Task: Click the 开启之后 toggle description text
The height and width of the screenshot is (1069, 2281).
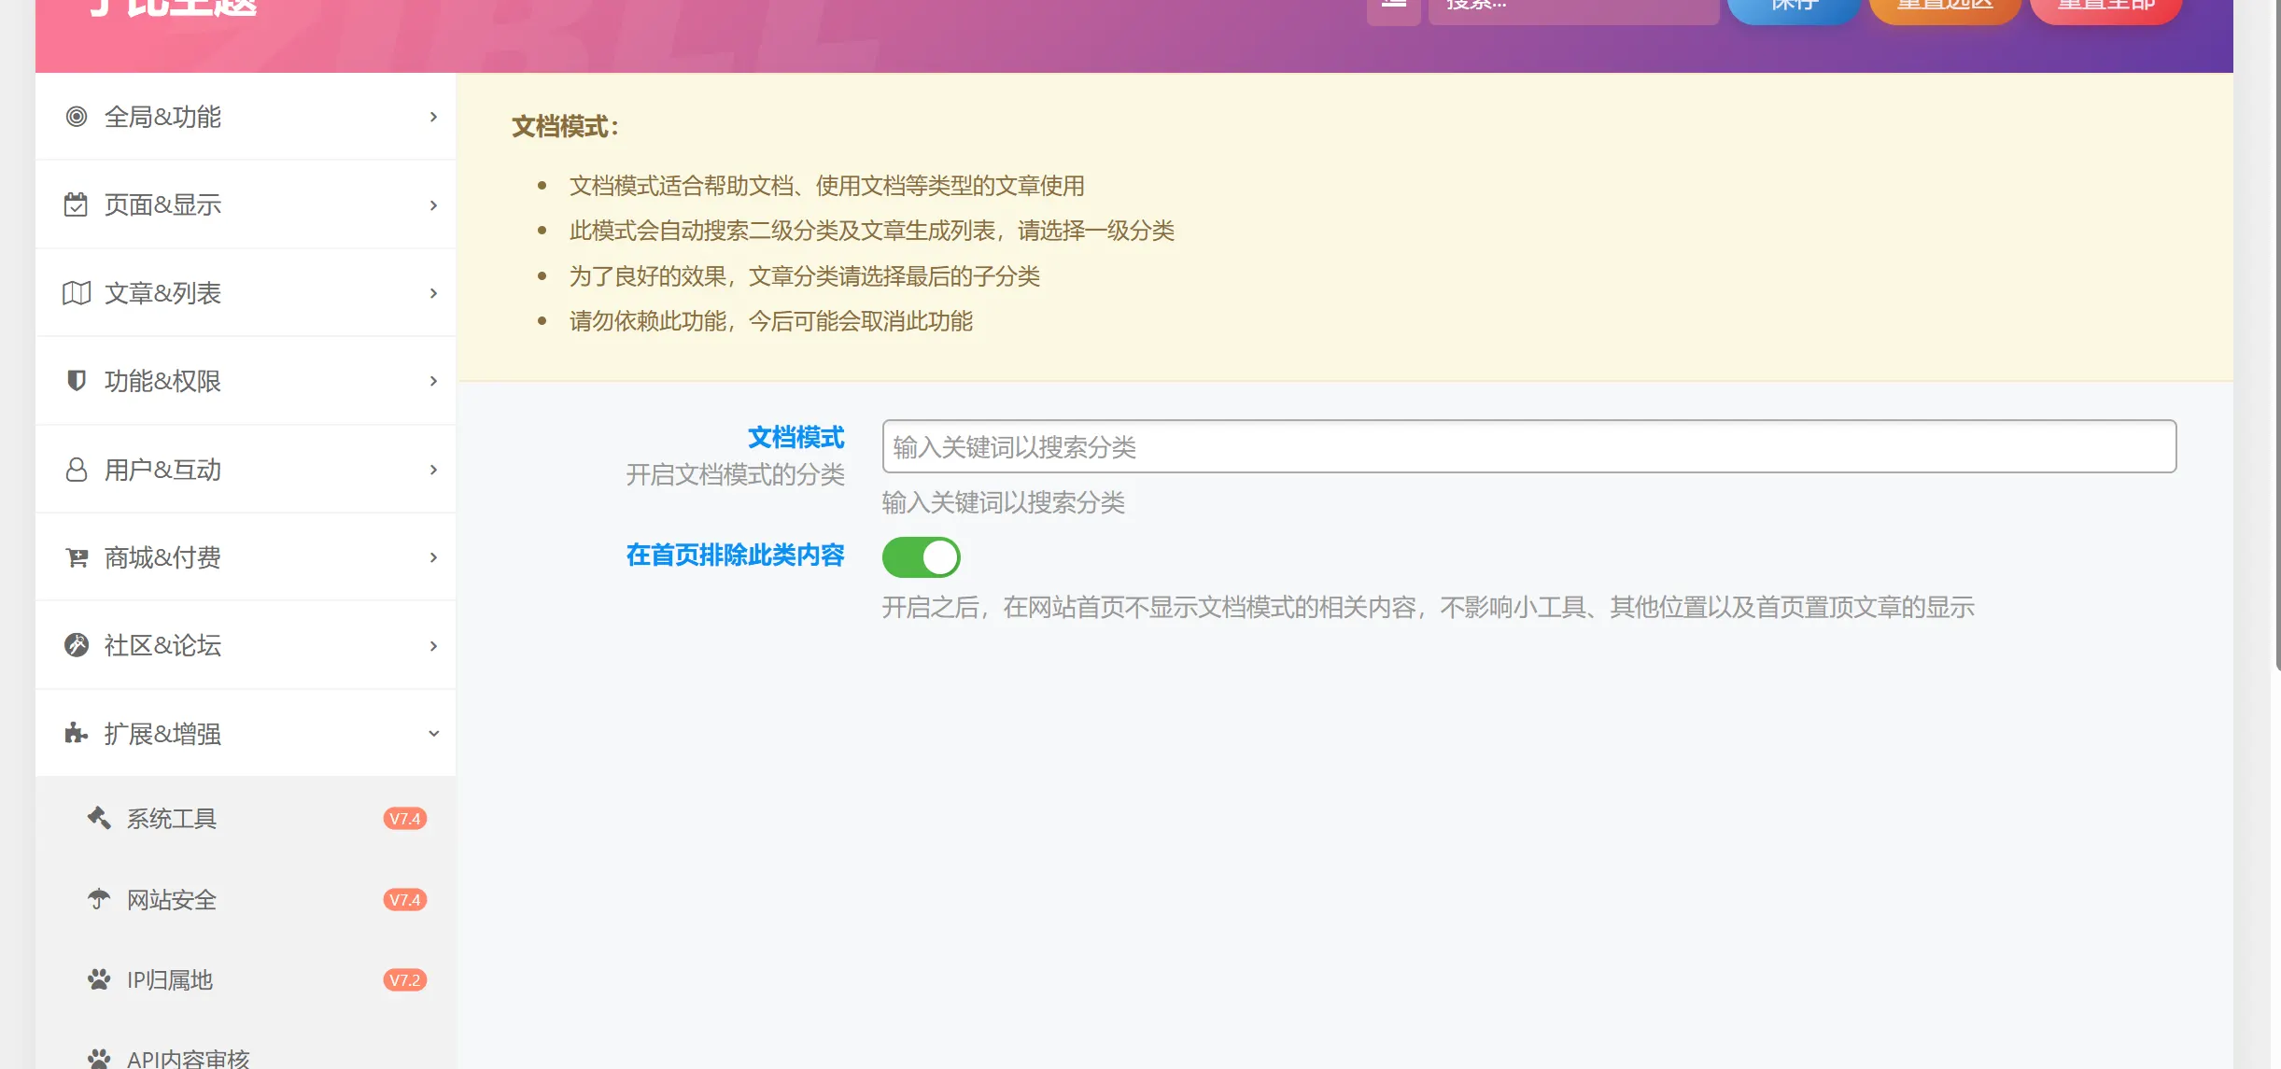Action: 1428,608
